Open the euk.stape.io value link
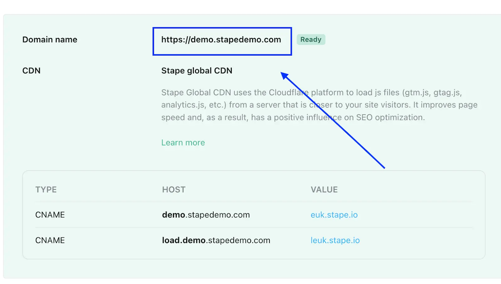The image size is (501, 284). point(334,215)
